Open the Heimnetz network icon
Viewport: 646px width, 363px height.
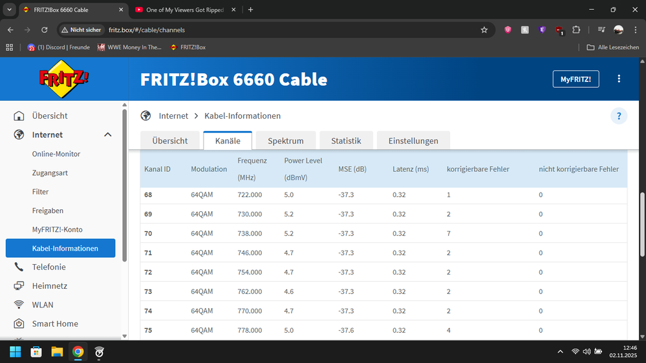click(19, 285)
